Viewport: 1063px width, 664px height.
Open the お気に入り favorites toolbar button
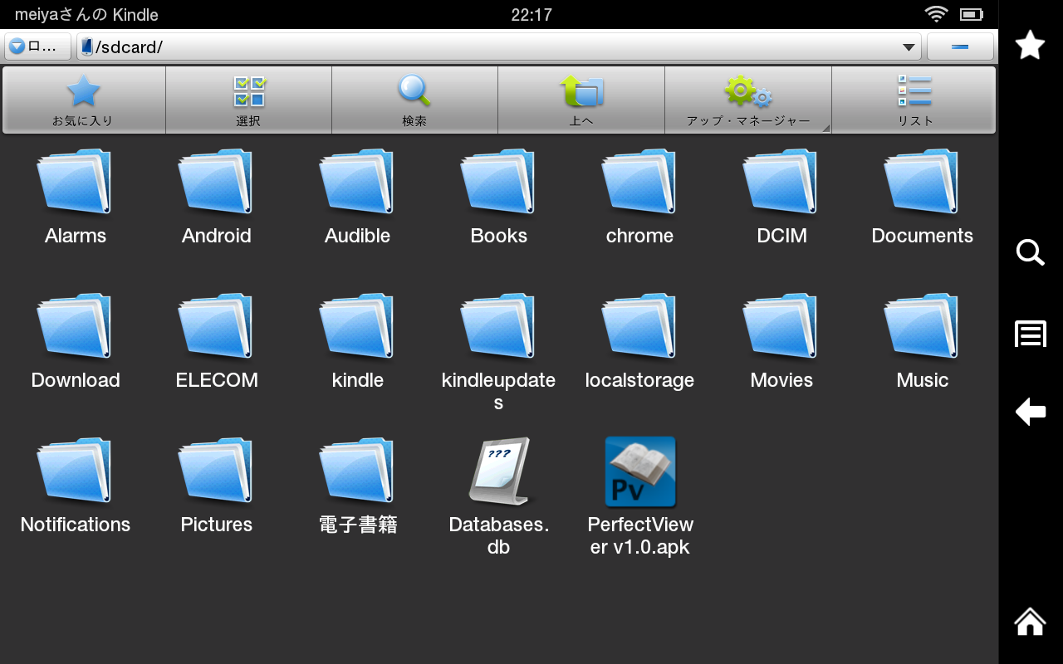point(83,100)
